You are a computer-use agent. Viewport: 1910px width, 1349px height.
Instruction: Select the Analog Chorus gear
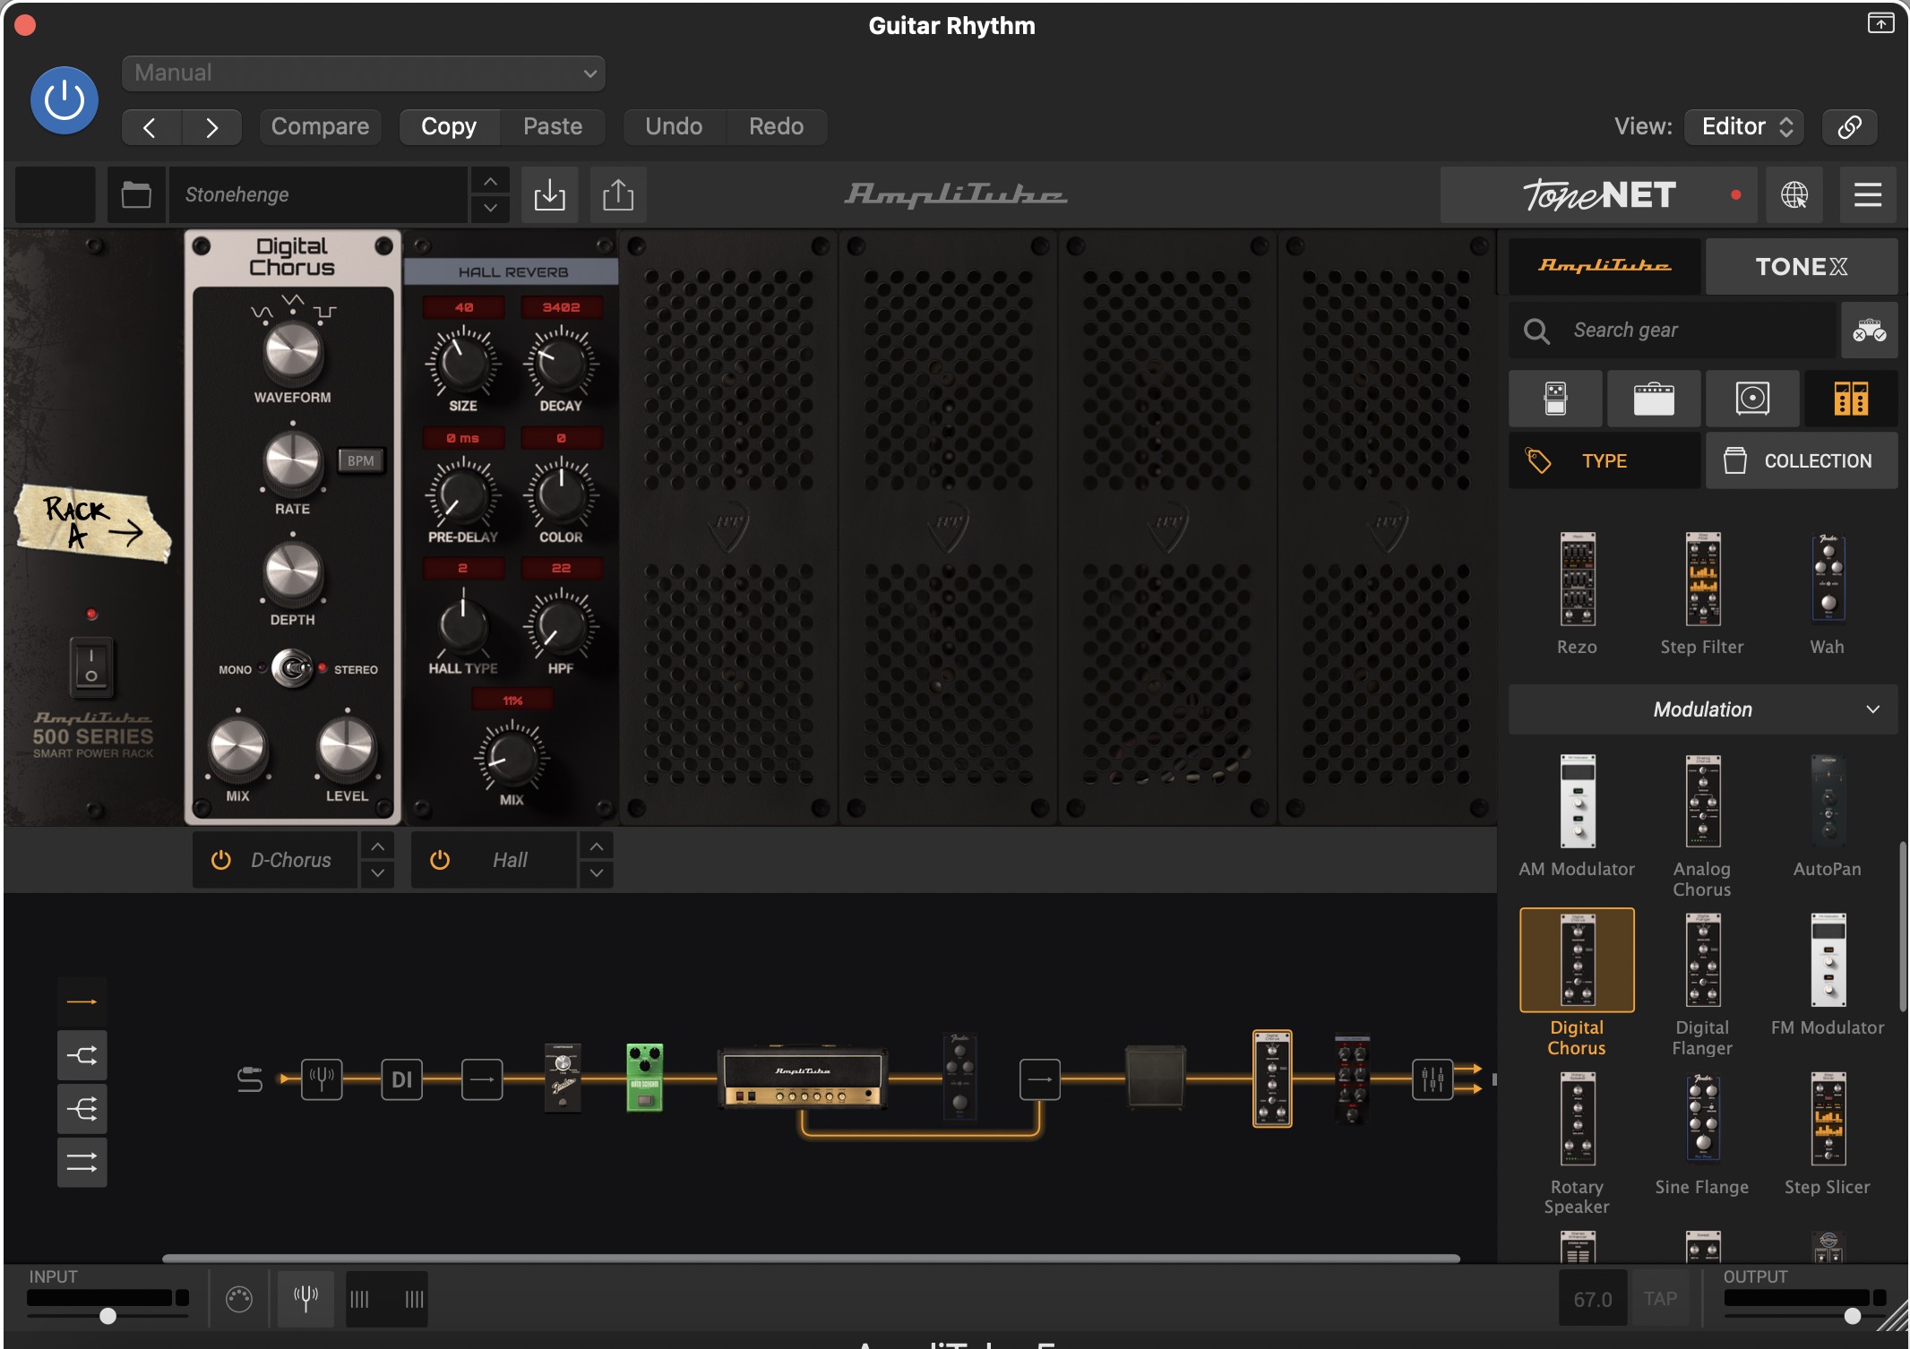point(1702,824)
